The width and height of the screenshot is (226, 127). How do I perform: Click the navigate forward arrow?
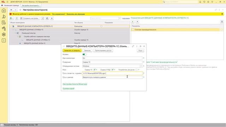(16, 10)
